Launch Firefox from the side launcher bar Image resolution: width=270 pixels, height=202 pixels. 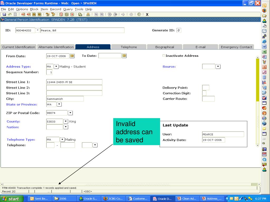point(264,11)
